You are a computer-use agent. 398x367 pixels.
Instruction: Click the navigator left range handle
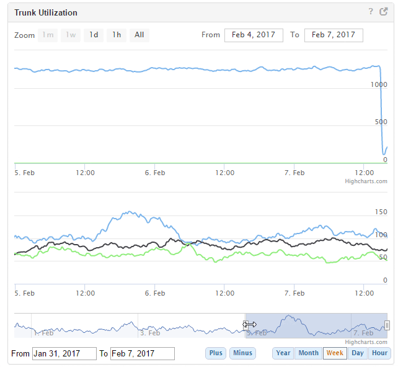[x=246, y=325]
